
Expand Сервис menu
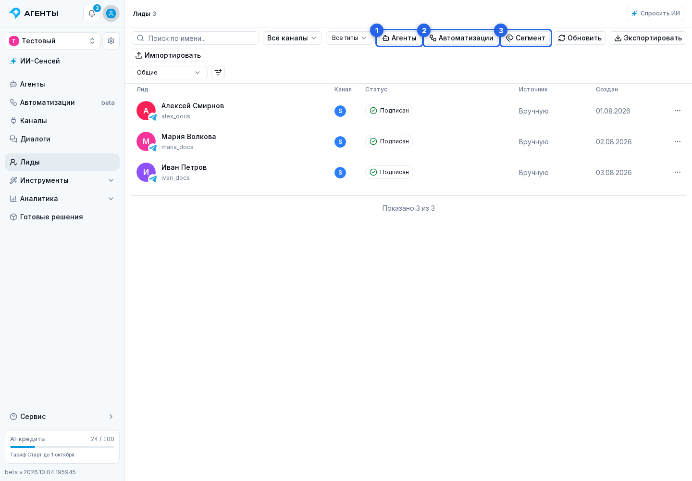(62, 417)
